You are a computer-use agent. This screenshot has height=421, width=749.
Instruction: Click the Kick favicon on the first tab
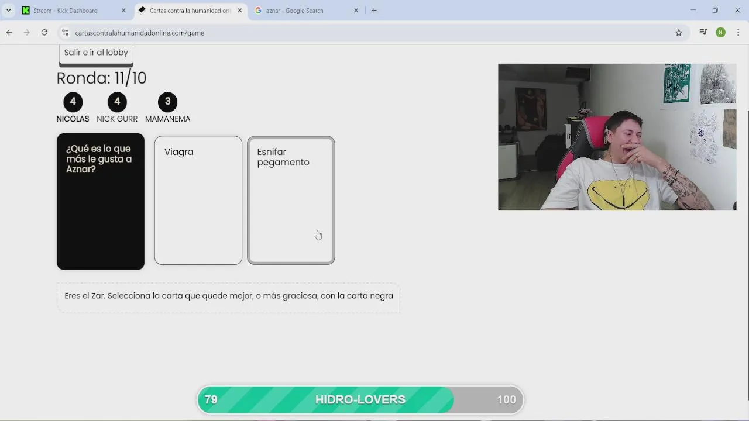click(x=26, y=11)
